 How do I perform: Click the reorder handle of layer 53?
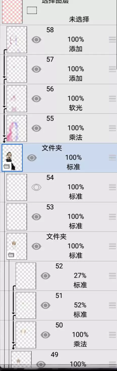(112, 216)
